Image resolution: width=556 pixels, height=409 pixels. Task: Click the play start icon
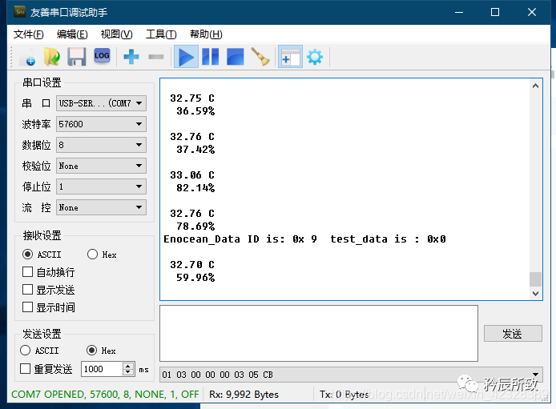click(186, 57)
